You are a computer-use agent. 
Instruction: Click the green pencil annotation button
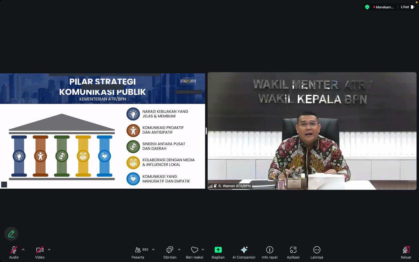coord(11,234)
